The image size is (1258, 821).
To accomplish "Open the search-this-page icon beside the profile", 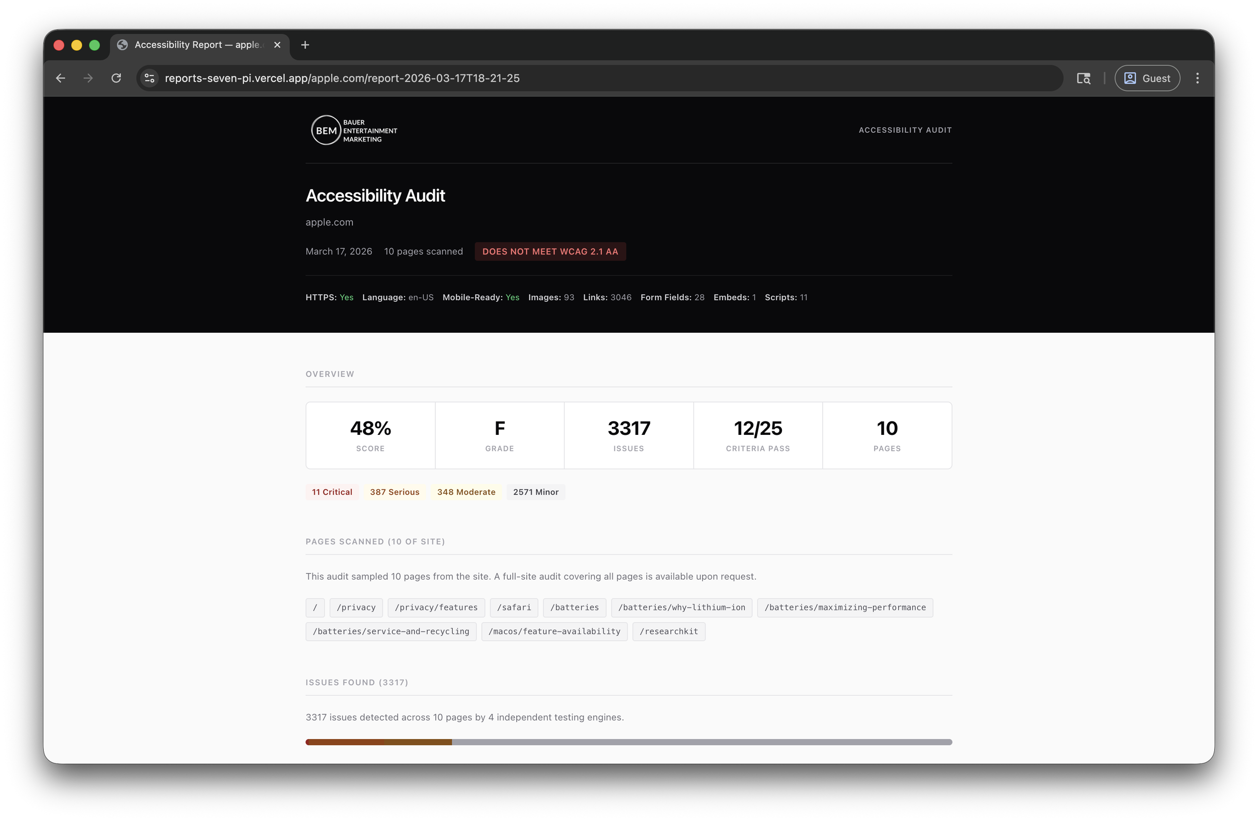I will (1083, 77).
